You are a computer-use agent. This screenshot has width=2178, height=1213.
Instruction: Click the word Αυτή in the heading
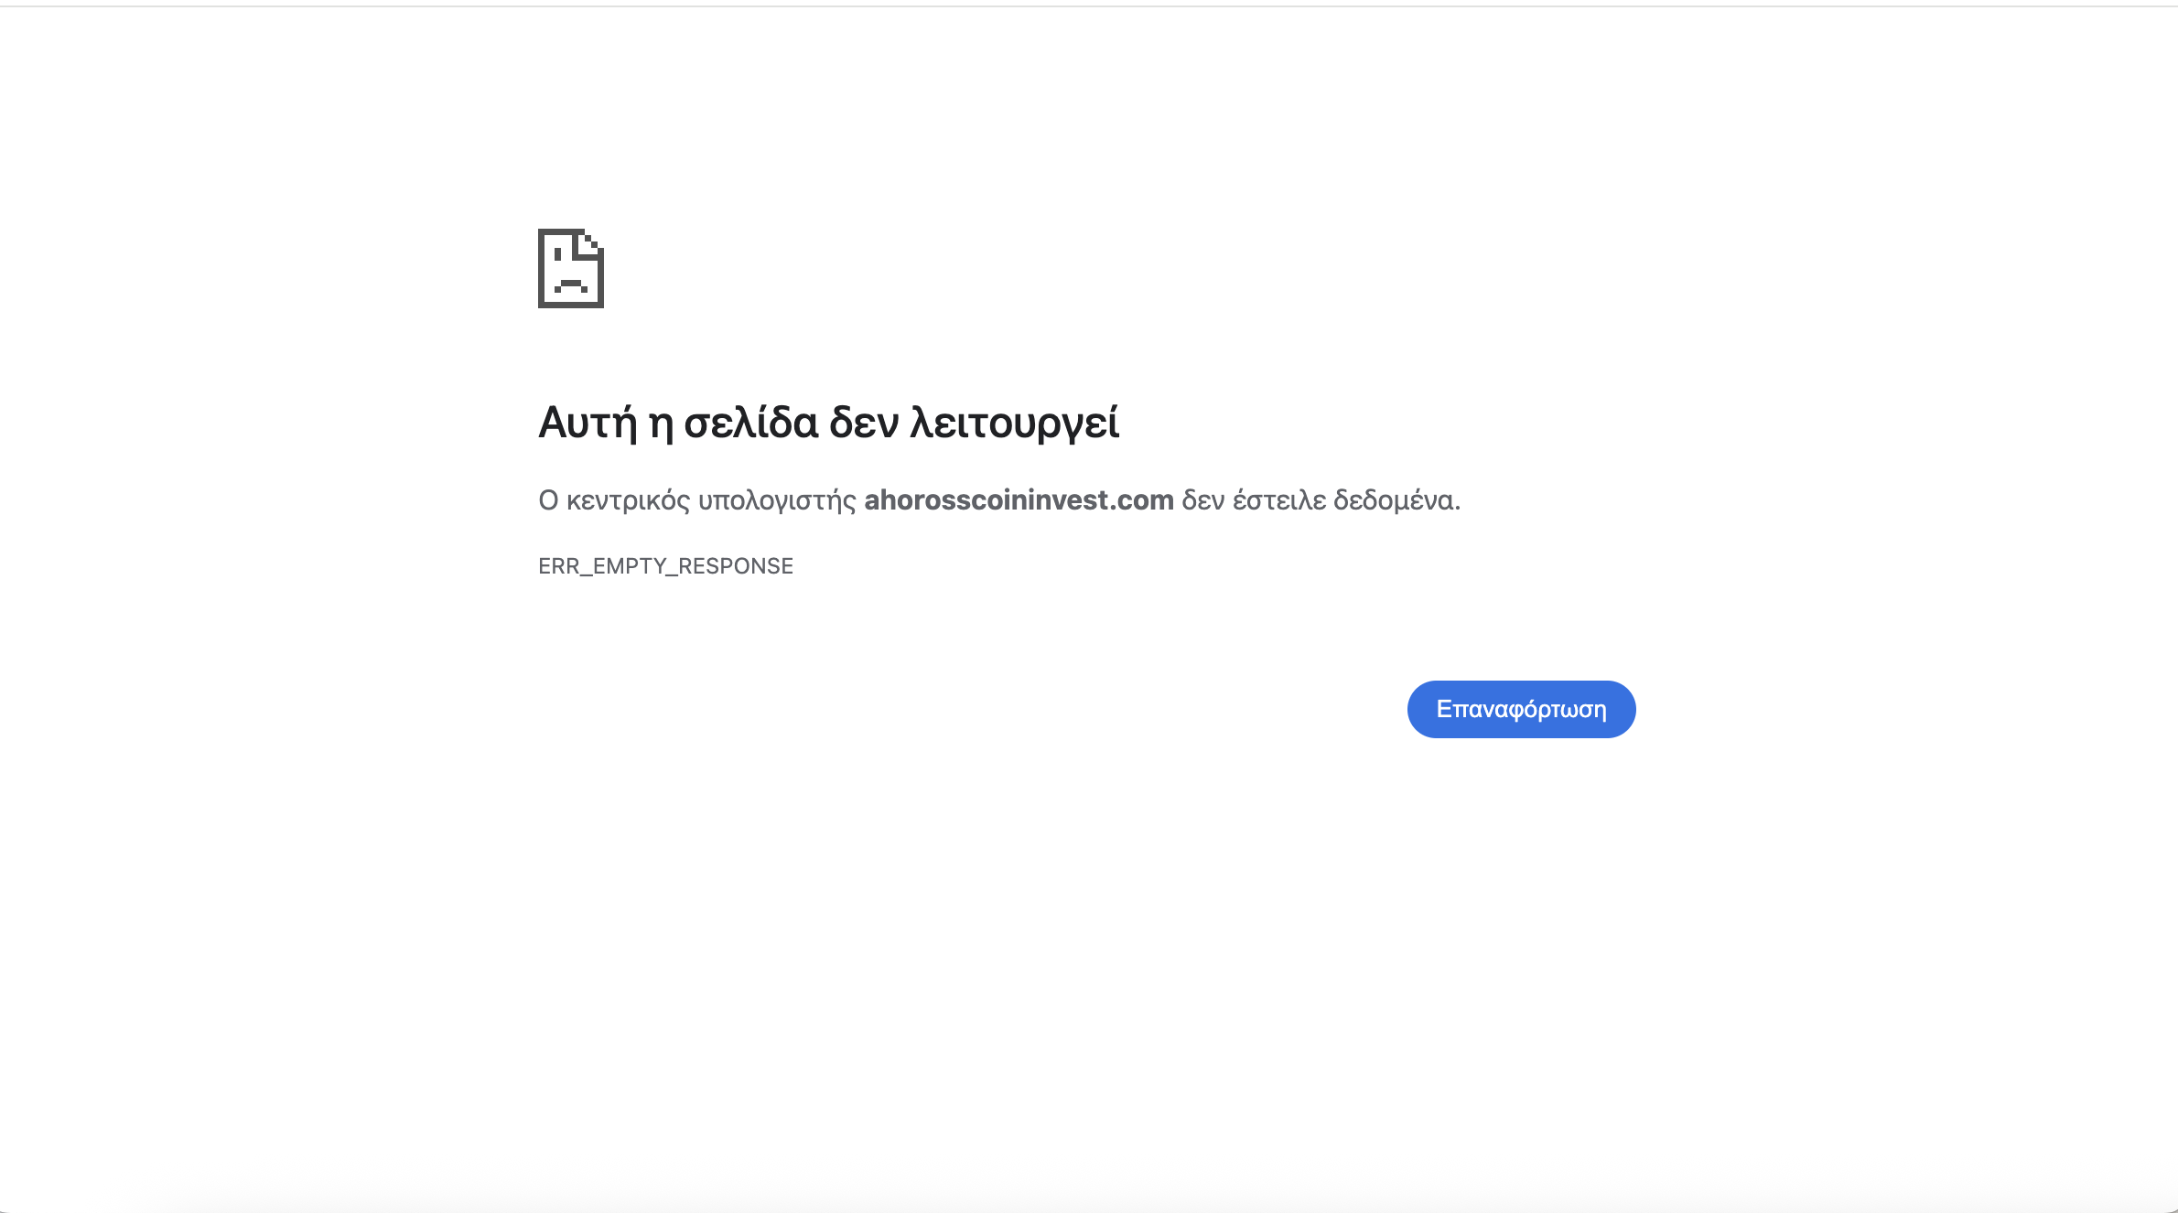[x=587, y=423]
